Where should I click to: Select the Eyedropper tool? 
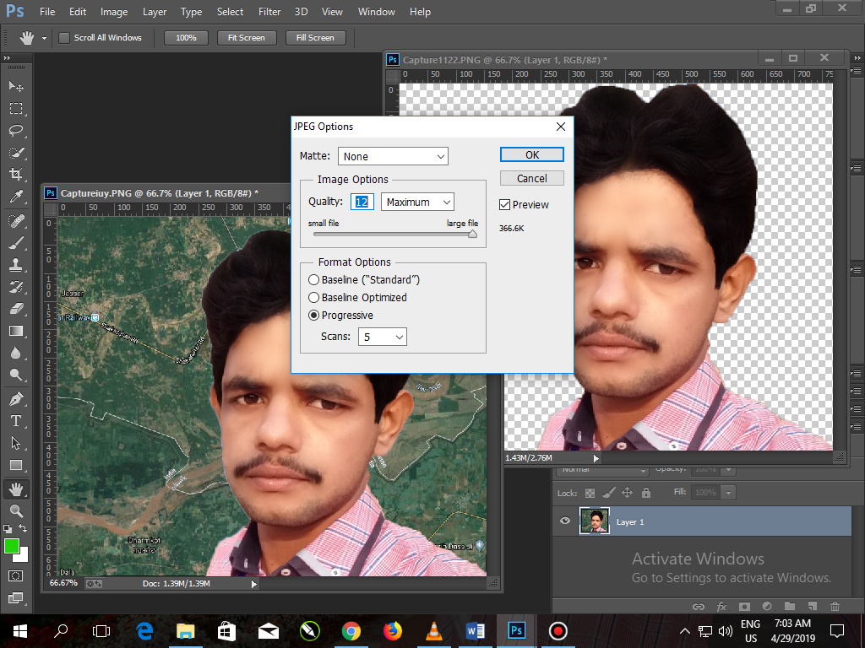point(16,197)
